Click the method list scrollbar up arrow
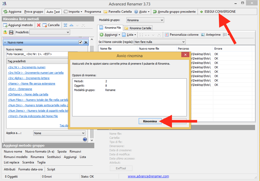Screen dimensions: 260x181 point(92,40)
